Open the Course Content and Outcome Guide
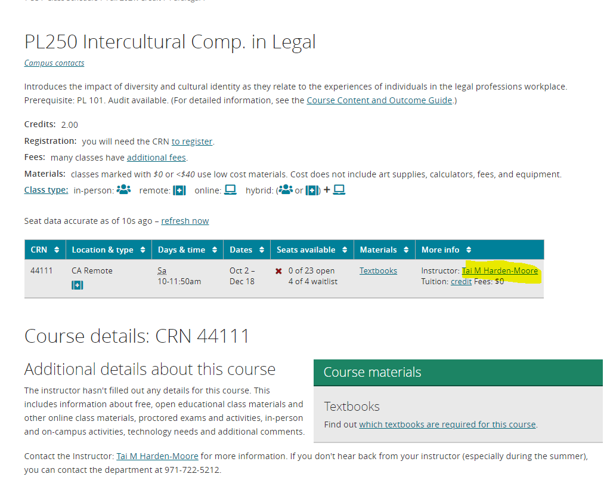 (379, 100)
